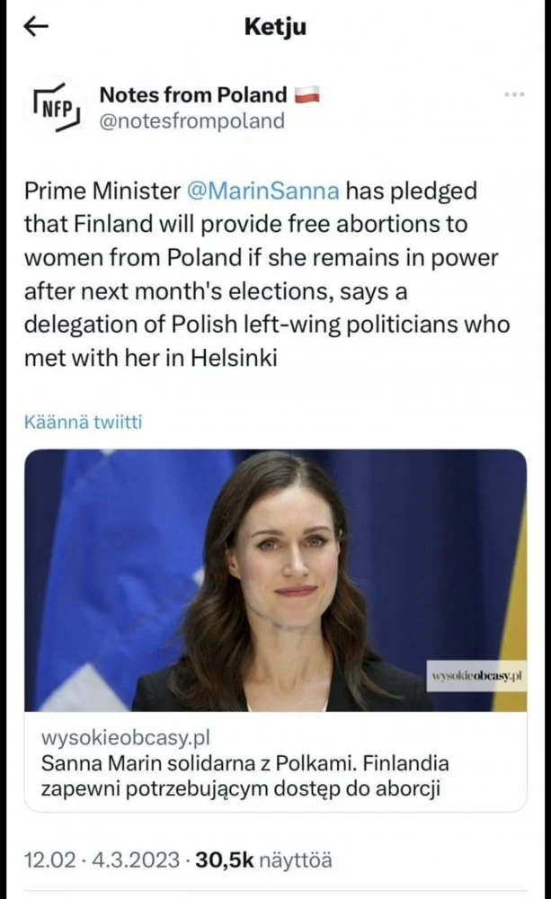Open the article photo thumbnail
551x899 pixels.
coord(275,580)
